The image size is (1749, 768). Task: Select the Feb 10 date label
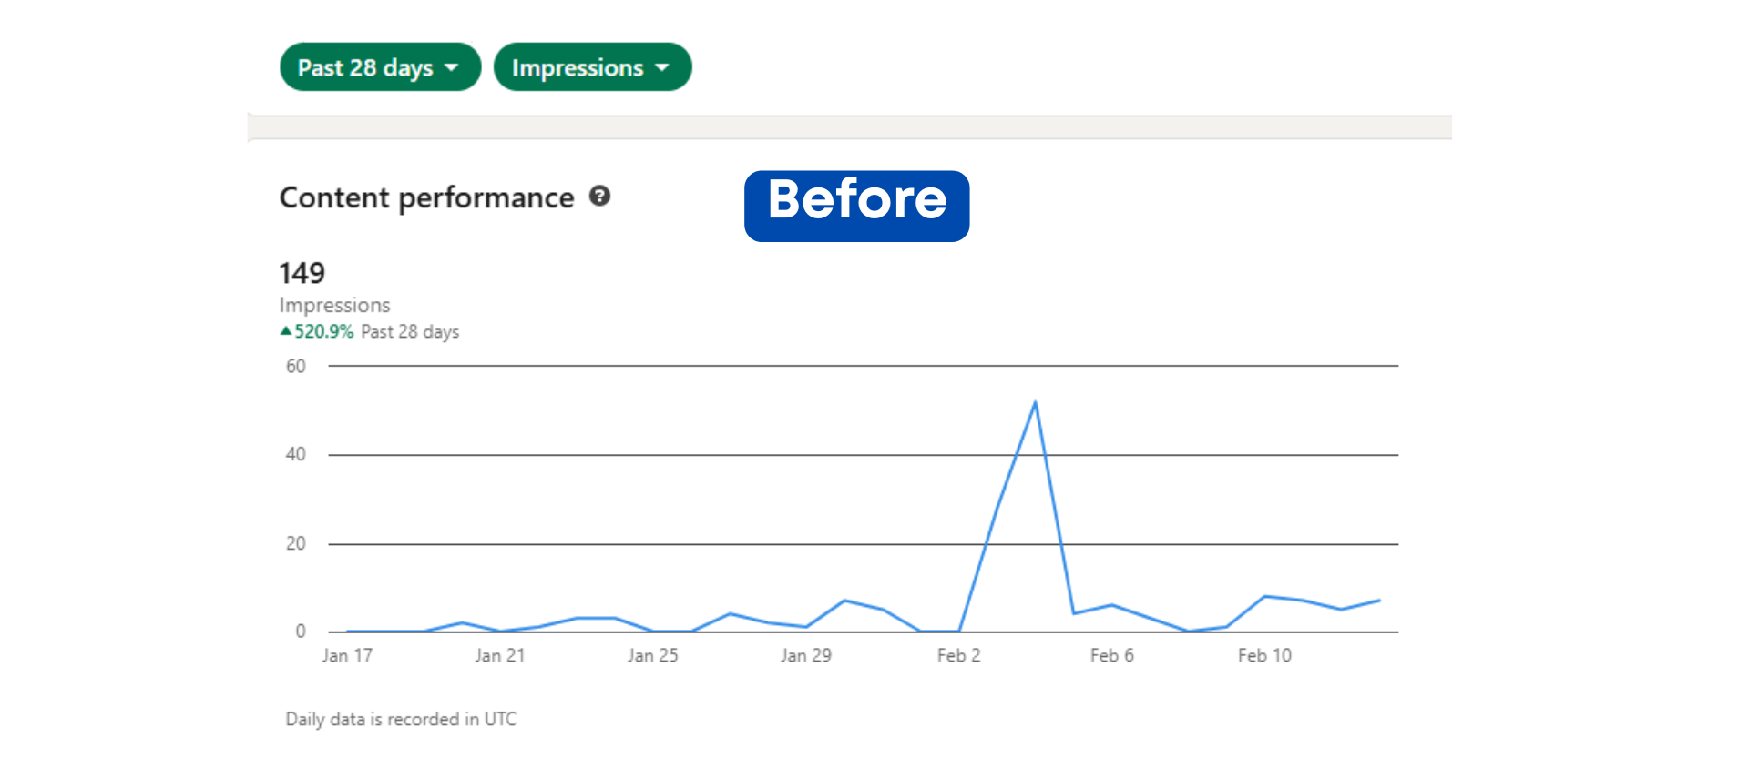[1264, 655]
